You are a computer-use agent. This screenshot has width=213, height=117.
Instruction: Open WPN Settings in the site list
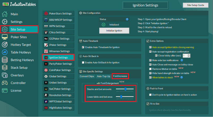[x=59, y=26]
